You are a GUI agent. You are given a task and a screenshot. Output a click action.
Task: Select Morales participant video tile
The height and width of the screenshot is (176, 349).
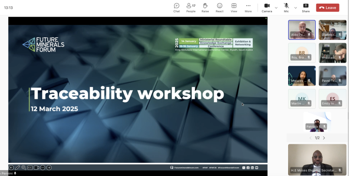coord(302,76)
